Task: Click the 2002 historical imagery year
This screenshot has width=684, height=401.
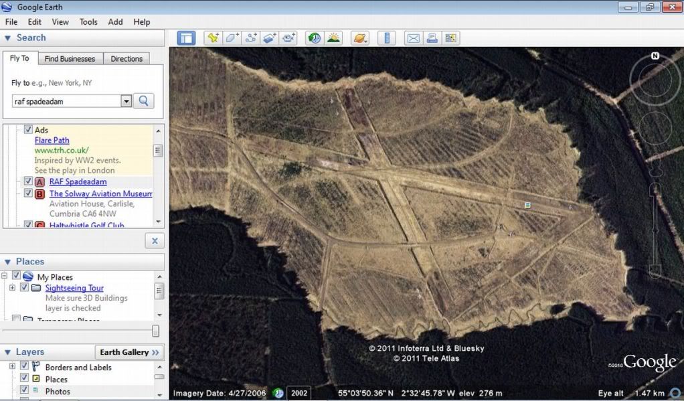Action: click(299, 393)
